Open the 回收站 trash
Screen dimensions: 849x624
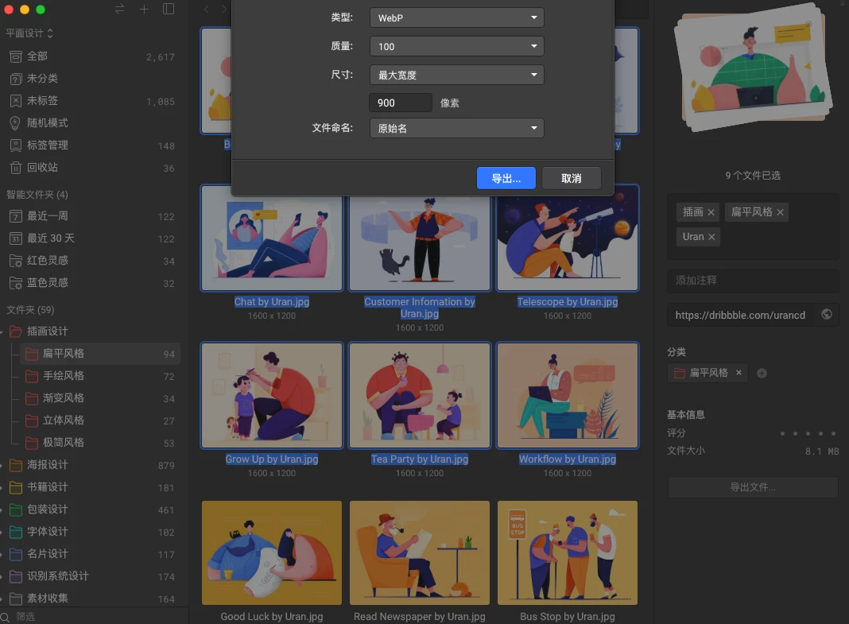(42, 168)
